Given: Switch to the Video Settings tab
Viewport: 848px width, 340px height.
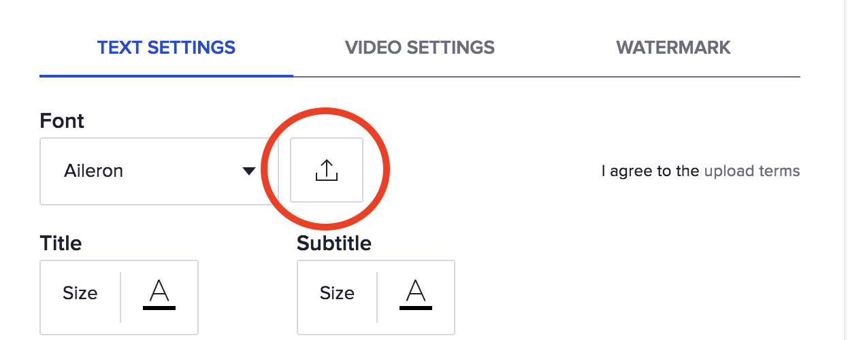Looking at the screenshot, I should pyautogui.click(x=420, y=48).
